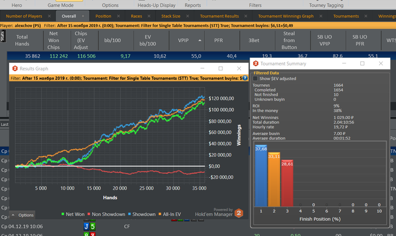Close the Number of Players tab

49,16
